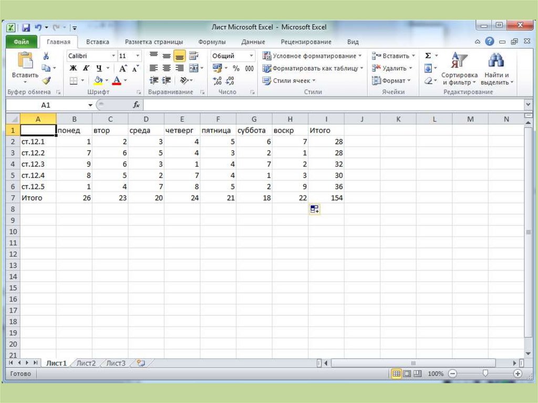Screen dimensions: 538x403
Task: Toggle bold formatting (Ж)
Action: coord(73,68)
